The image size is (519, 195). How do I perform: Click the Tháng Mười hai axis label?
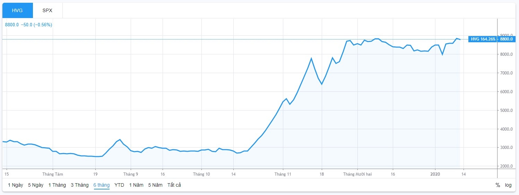(357, 174)
